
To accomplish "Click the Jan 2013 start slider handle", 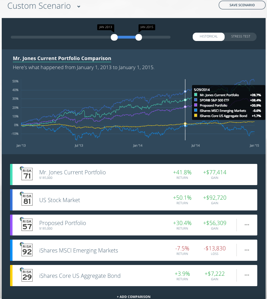I will click(x=114, y=37).
